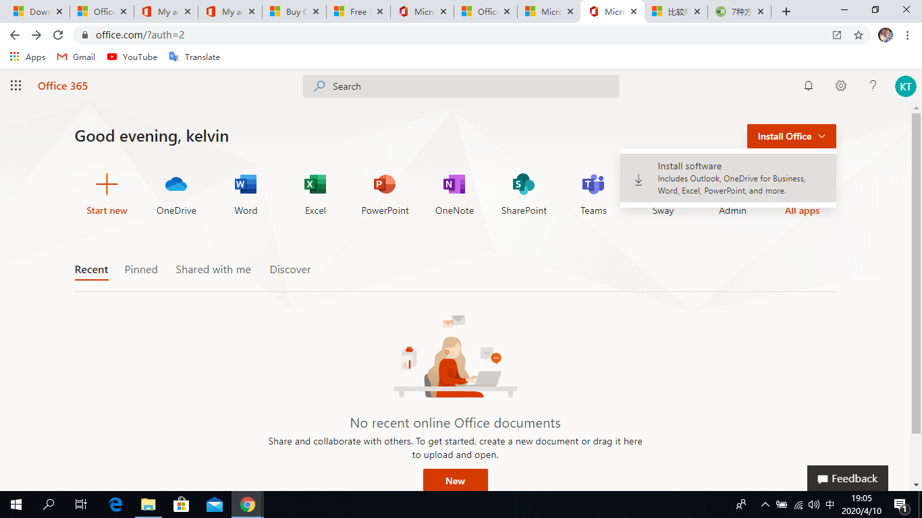Switch to the Recent tab
Image resolution: width=922 pixels, height=518 pixels.
pyautogui.click(x=91, y=270)
